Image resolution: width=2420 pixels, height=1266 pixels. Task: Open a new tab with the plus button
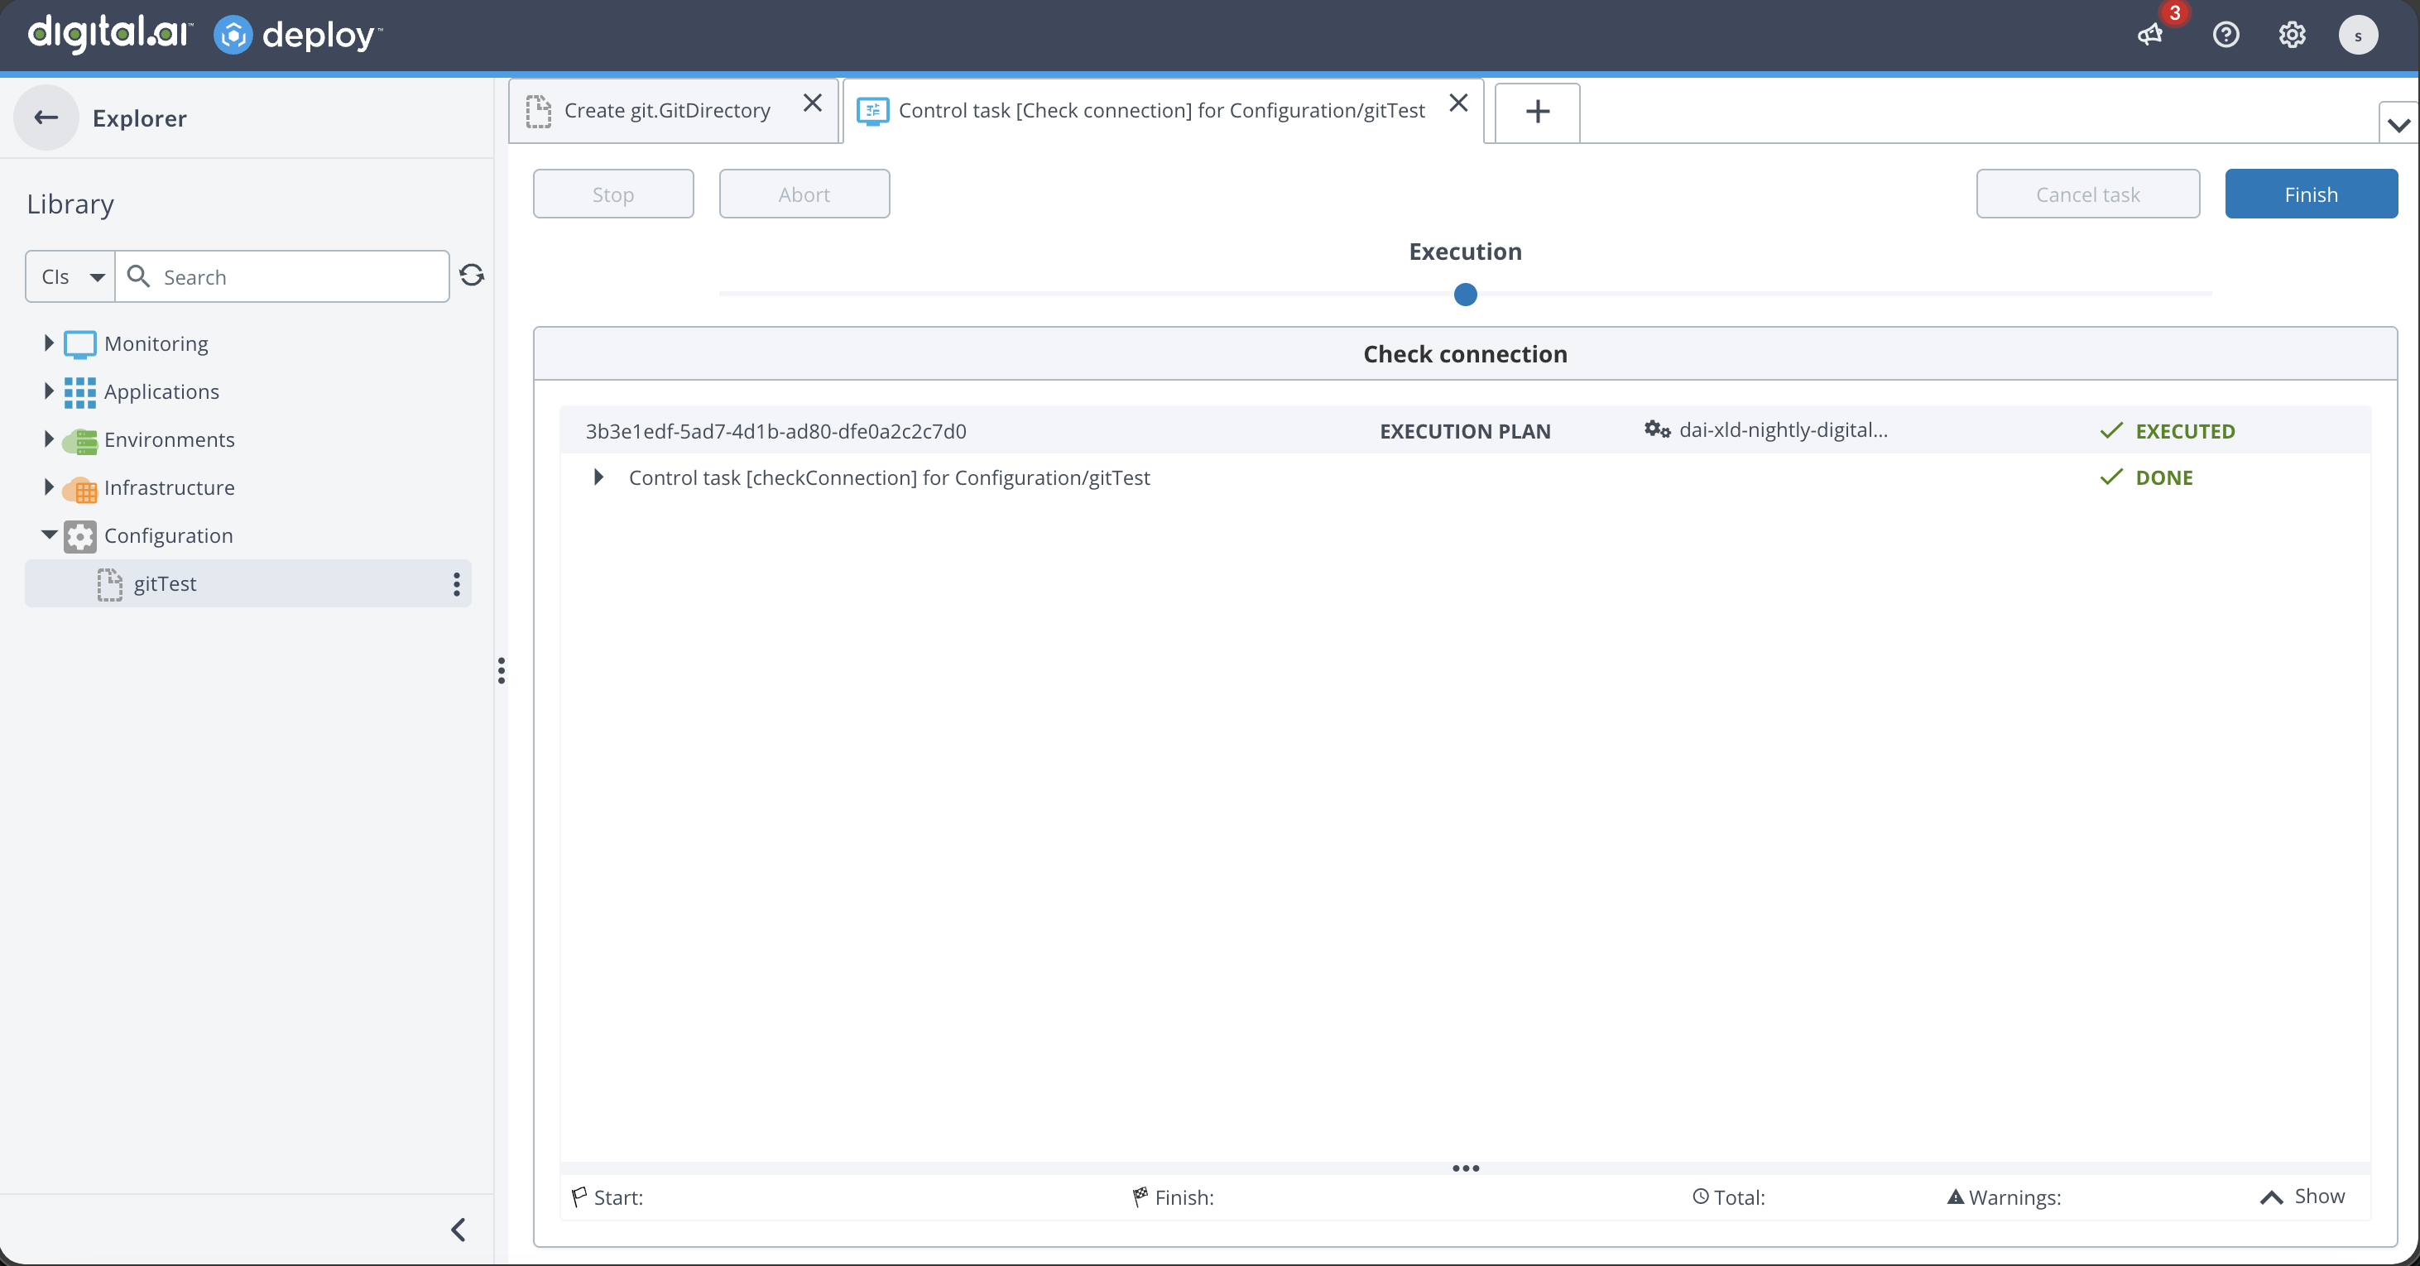[x=1537, y=112]
